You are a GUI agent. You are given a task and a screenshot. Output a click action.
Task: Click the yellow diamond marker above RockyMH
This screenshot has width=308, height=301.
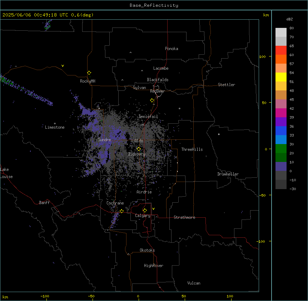(89, 73)
